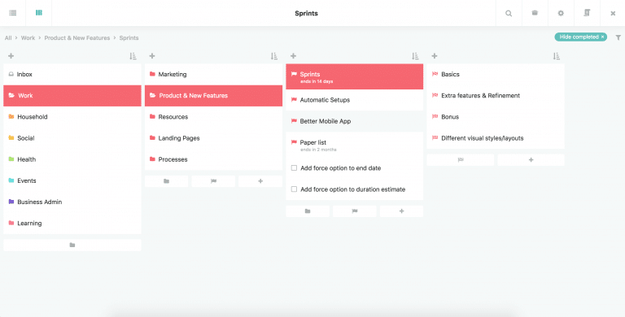The width and height of the screenshot is (625, 317).
Task: Add a project flag in the Marketing column
Action: [213, 181]
